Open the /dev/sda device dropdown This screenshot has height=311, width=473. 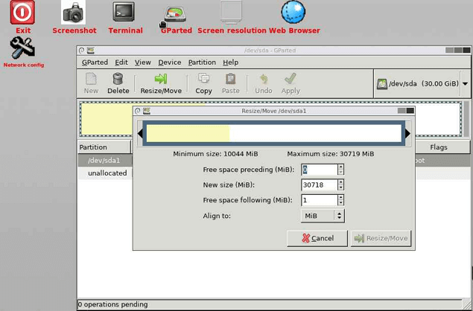[422, 84]
